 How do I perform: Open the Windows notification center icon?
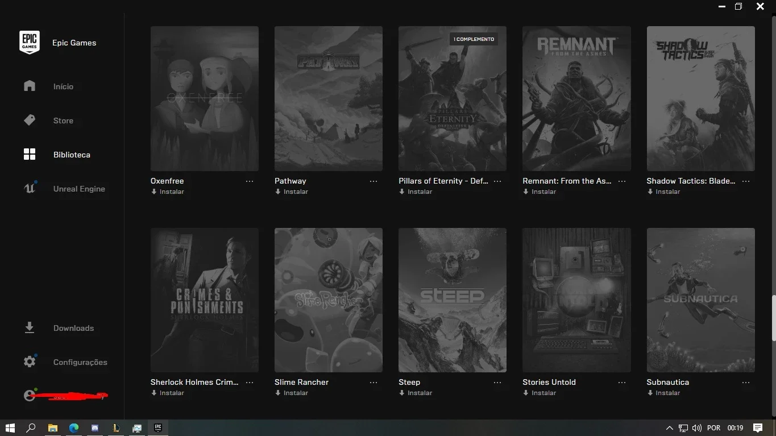(757, 427)
